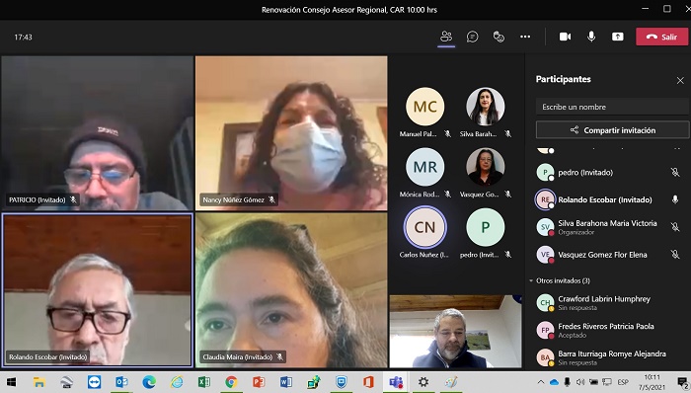Open the meeting chat icon
The height and width of the screenshot is (393, 691).
pyautogui.click(x=473, y=37)
